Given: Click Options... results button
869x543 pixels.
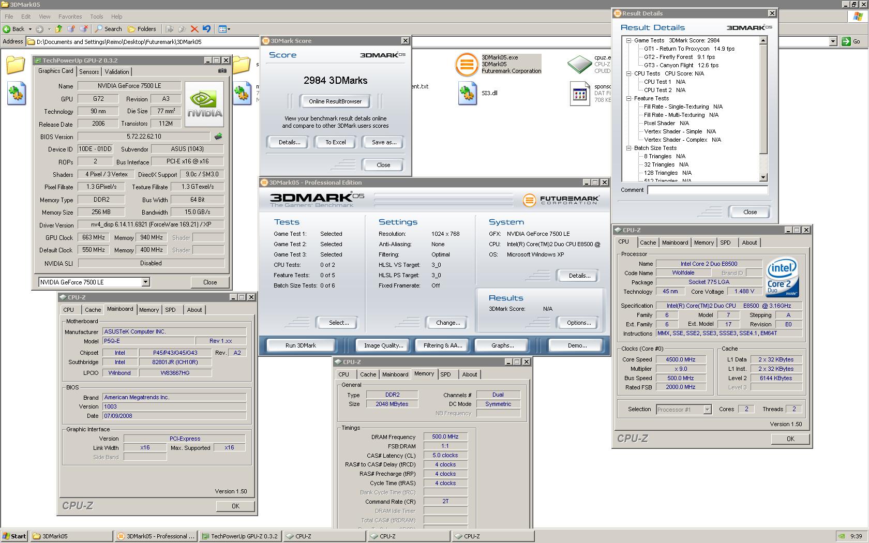Looking at the screenshot, I should [x=579, y=323].
